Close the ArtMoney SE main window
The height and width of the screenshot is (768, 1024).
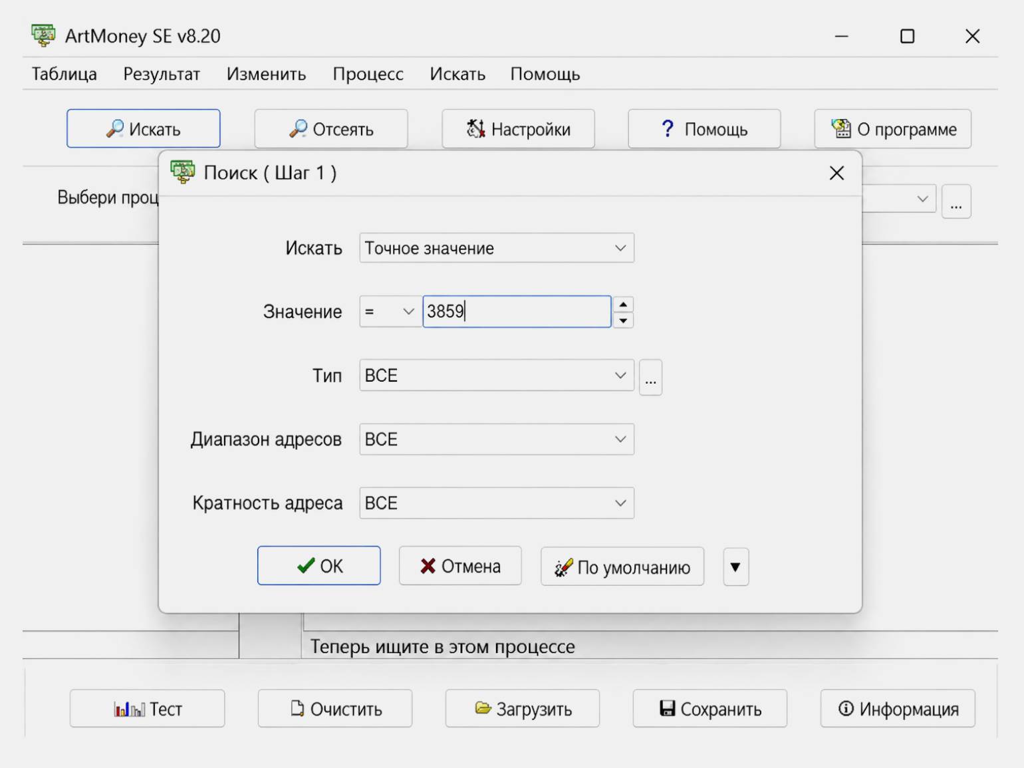(972, 36)
